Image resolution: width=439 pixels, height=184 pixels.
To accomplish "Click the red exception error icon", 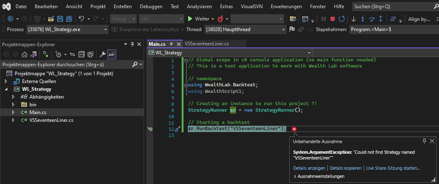I will tap(294, 129).
